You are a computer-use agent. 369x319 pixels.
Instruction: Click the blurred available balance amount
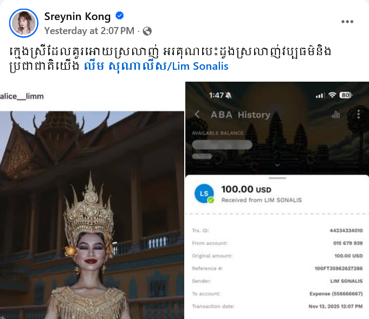tap(222, 144)
